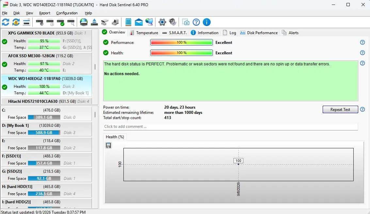Click the Repeat Test button

coord(340,110)
